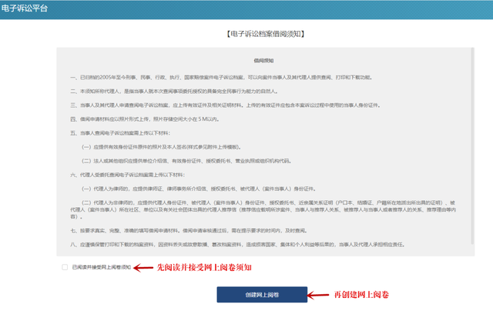Click the notice panel's vertical scrollbar
This screenshot has width=493, height=311.
point(472,146)
